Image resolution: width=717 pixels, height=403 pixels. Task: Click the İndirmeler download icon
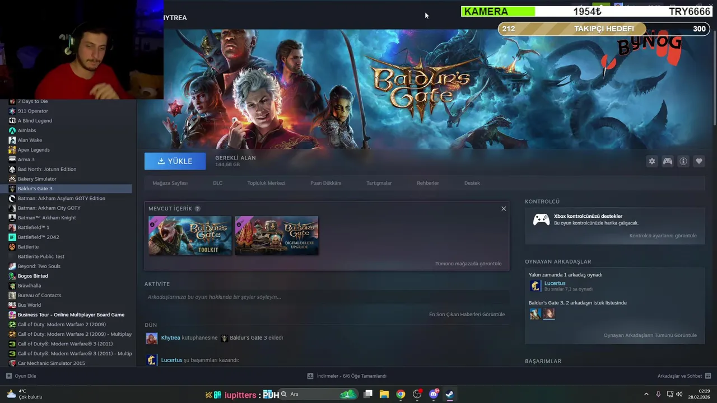pos(310,376)
